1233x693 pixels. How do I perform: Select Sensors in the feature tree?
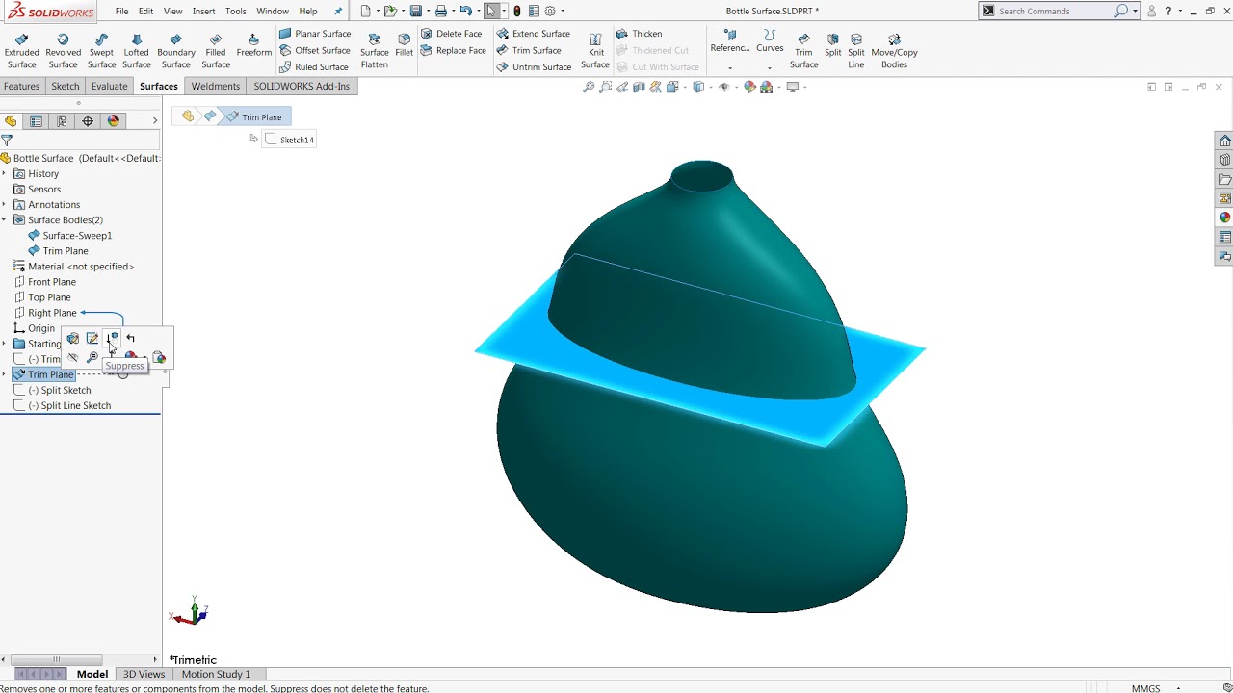coord(37,190)
